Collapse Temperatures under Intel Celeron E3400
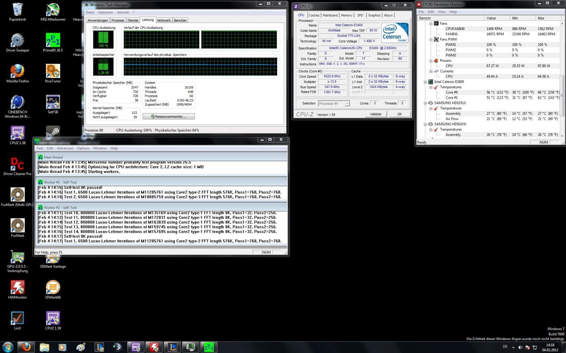 [x=431, y=87]
